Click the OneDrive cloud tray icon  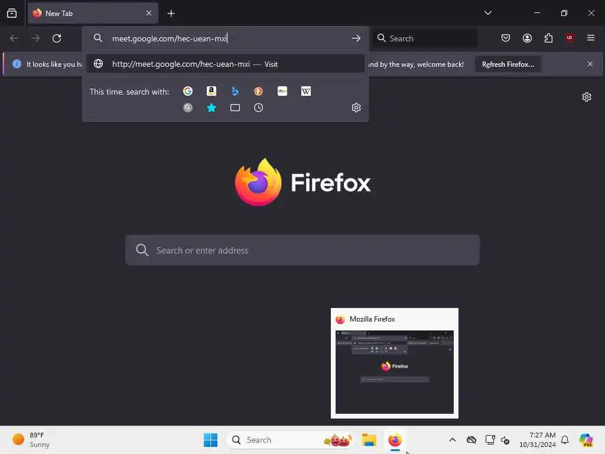pos(471,440)
